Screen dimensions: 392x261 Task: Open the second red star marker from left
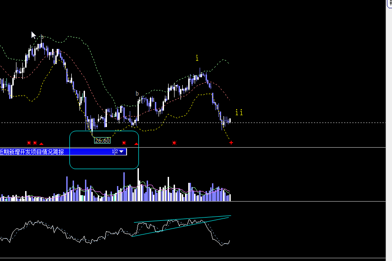coord(35,143)
